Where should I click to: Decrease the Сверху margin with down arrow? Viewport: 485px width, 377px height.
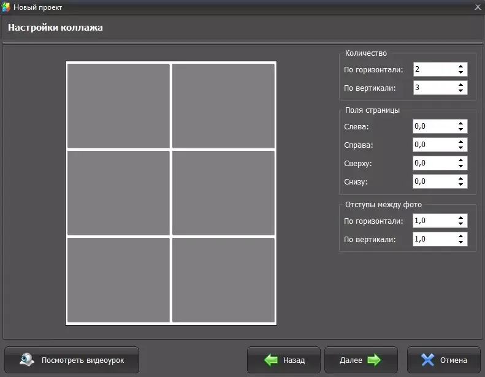tap(460, 166)
